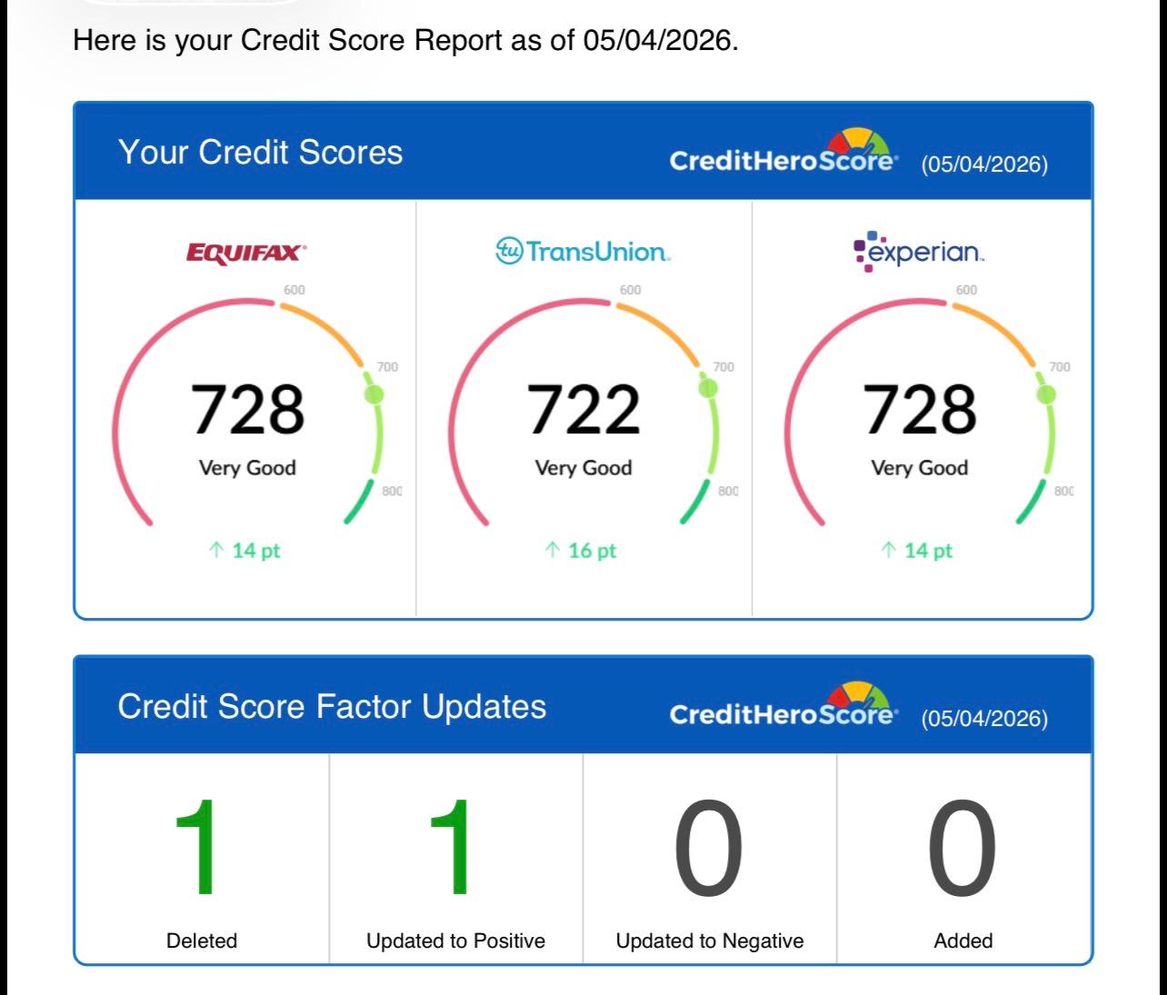Click the up arrow beside Equifax 14 pt
Screen dimensions: 1167x995
[x=216, y=550]
